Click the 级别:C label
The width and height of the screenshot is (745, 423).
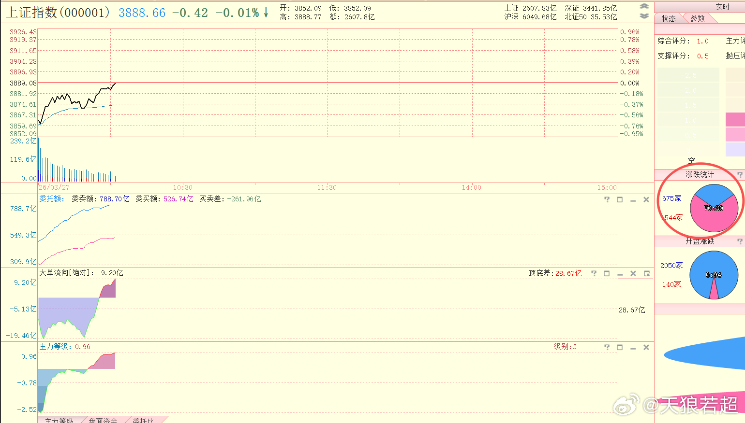click(x=565, y=347)
